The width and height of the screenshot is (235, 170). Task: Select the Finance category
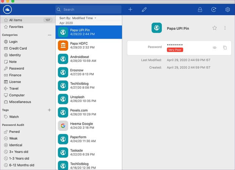27,75
